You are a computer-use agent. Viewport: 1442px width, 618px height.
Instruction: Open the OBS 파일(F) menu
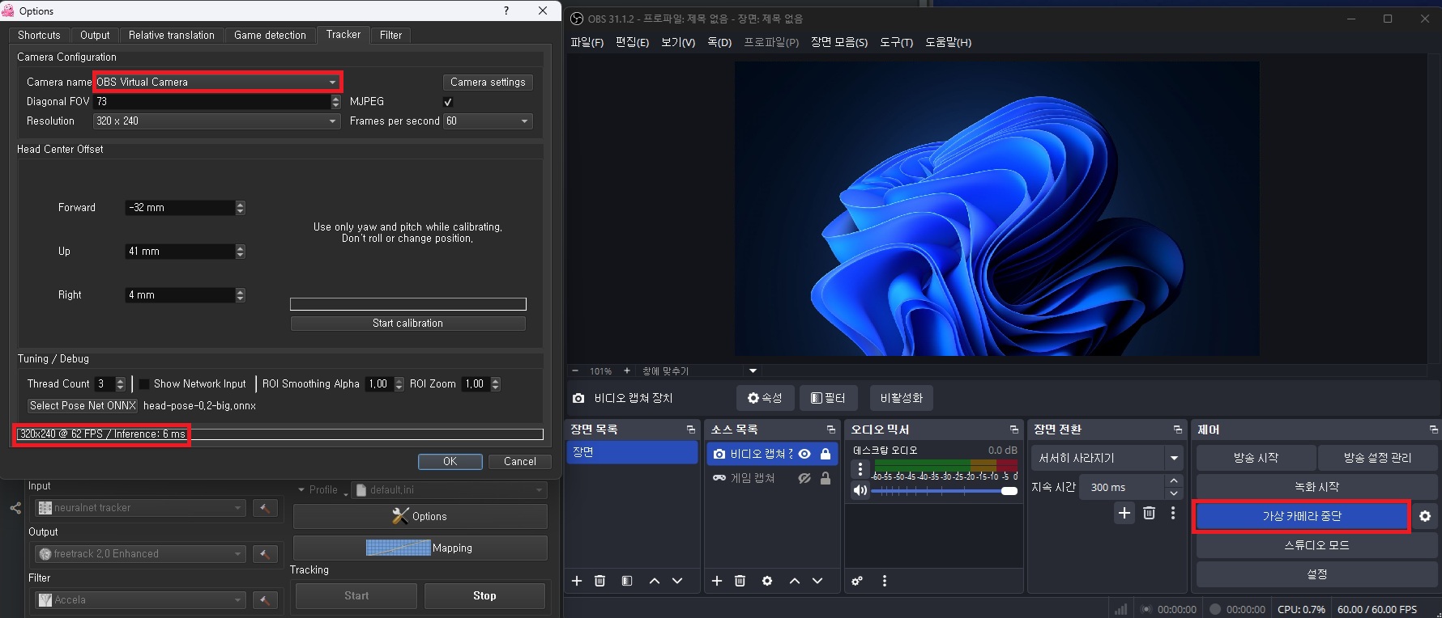[587, 42]
